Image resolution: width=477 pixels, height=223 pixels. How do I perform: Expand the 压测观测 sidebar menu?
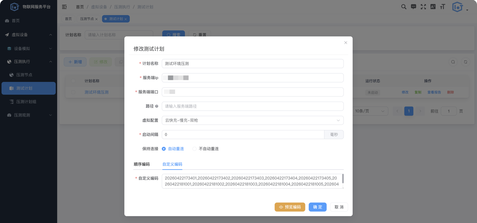(29, 115)
